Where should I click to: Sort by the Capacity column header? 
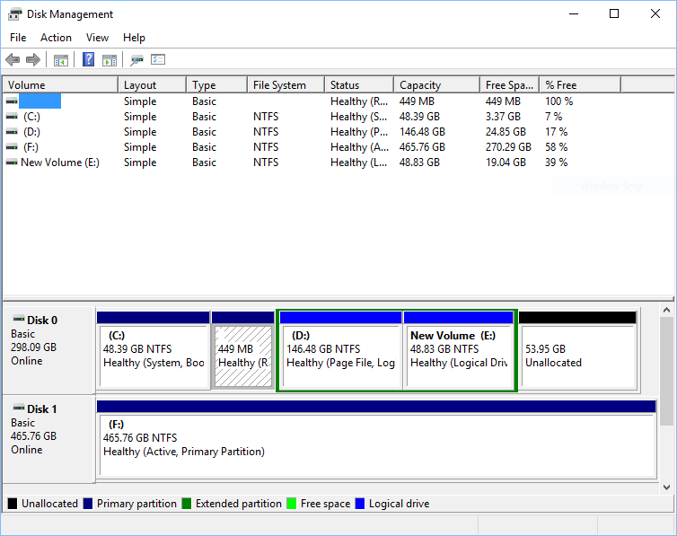[x=437, y=85]
